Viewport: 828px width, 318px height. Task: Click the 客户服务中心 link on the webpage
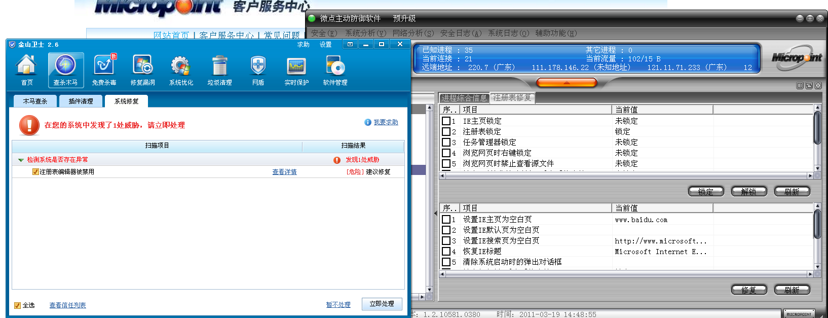pos(227,36)
